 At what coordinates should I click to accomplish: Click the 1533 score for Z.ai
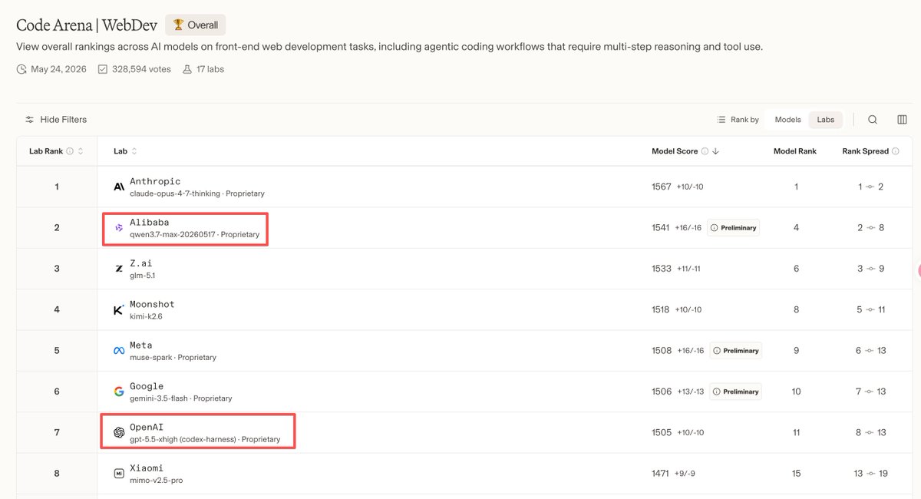(662, 269)
